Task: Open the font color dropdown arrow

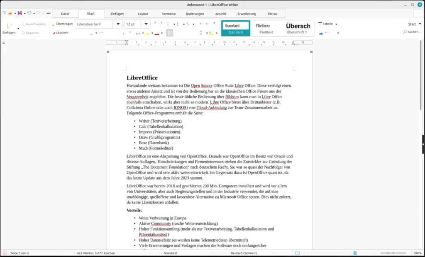Action: point(162,33)
